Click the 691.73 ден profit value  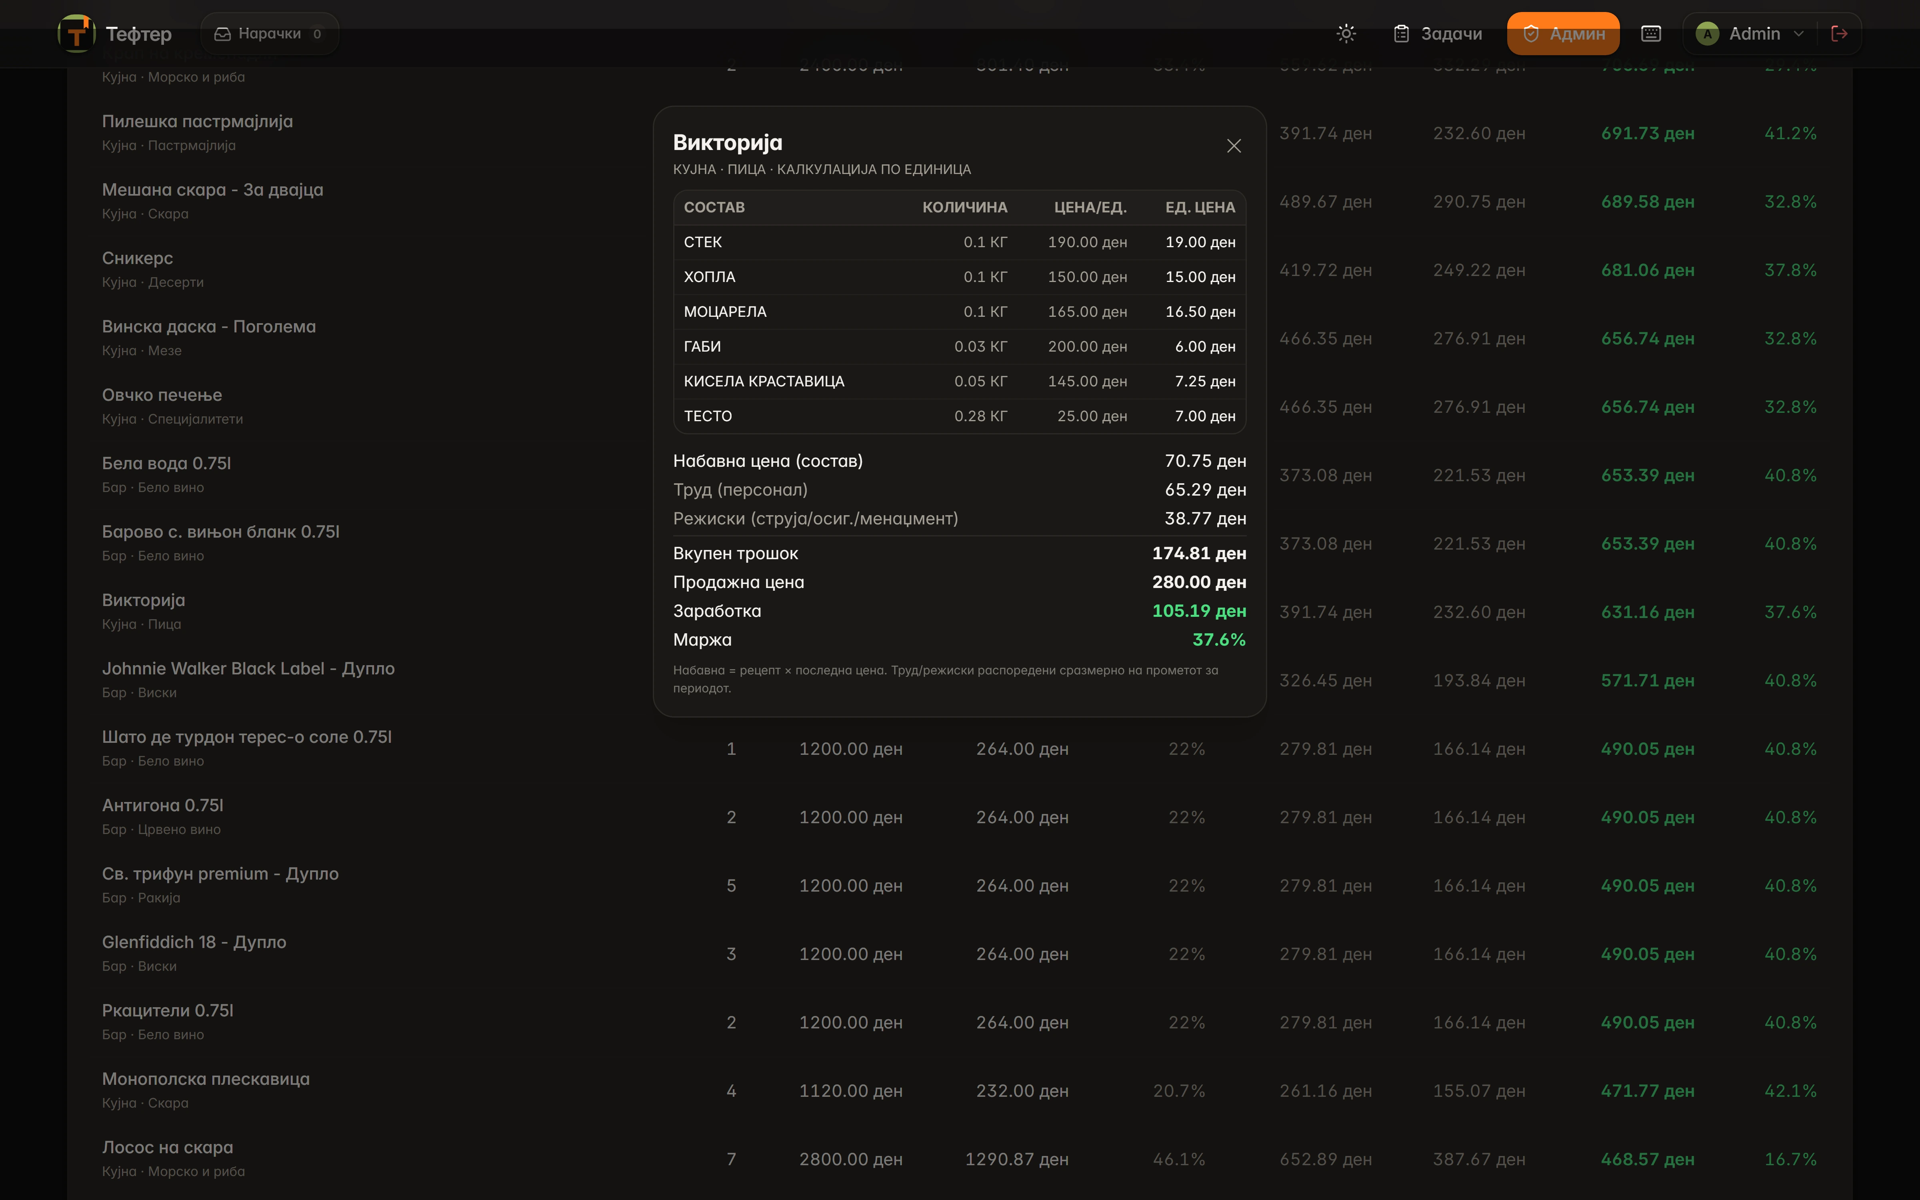point(1648,133)
